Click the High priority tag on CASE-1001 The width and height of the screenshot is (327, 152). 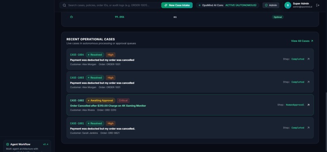pyautogui.click(x=110, y=124)
